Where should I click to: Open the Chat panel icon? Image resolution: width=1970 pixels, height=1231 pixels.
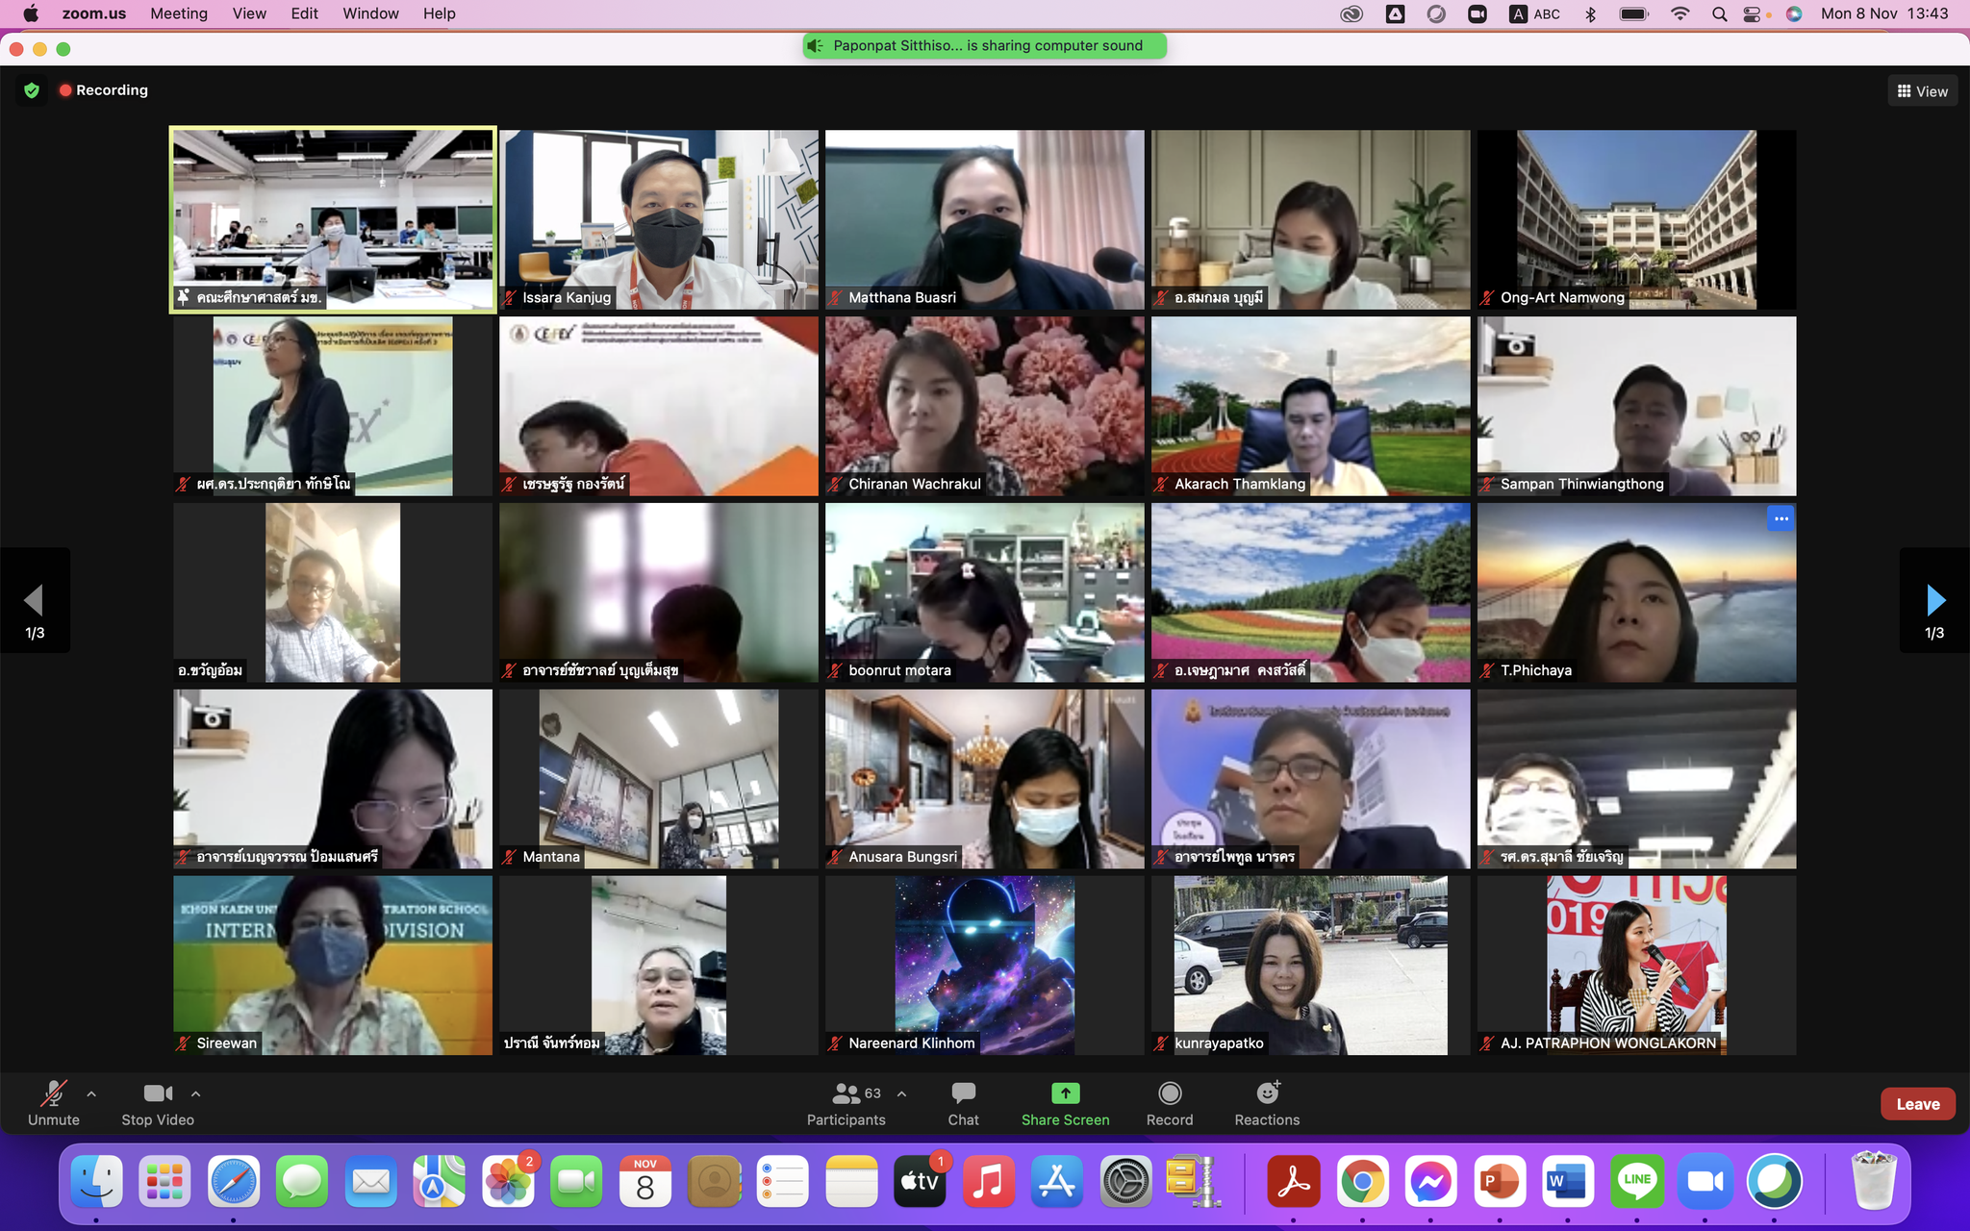click(x=963, y=1093)
